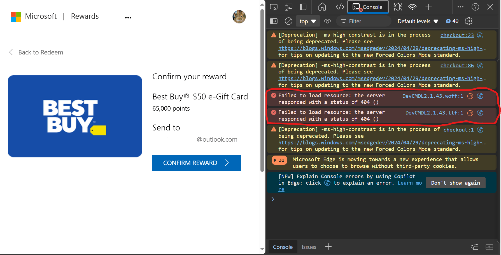Open the DevTools Welcome home icon
501x255 pixels.
(322, 7)
